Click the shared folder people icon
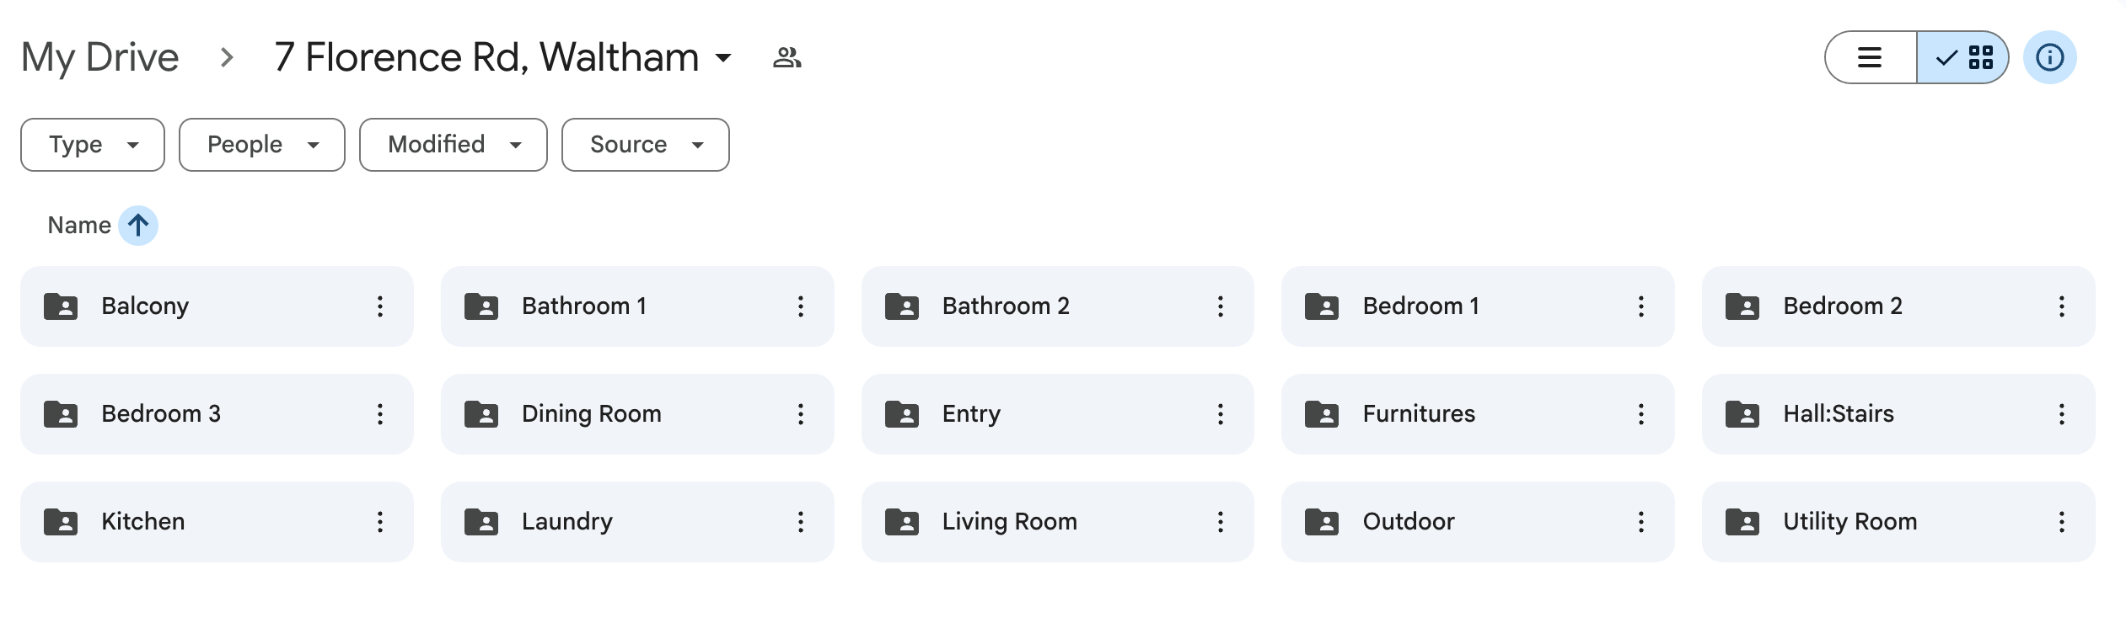The image size is (2126, 628). 787,57
